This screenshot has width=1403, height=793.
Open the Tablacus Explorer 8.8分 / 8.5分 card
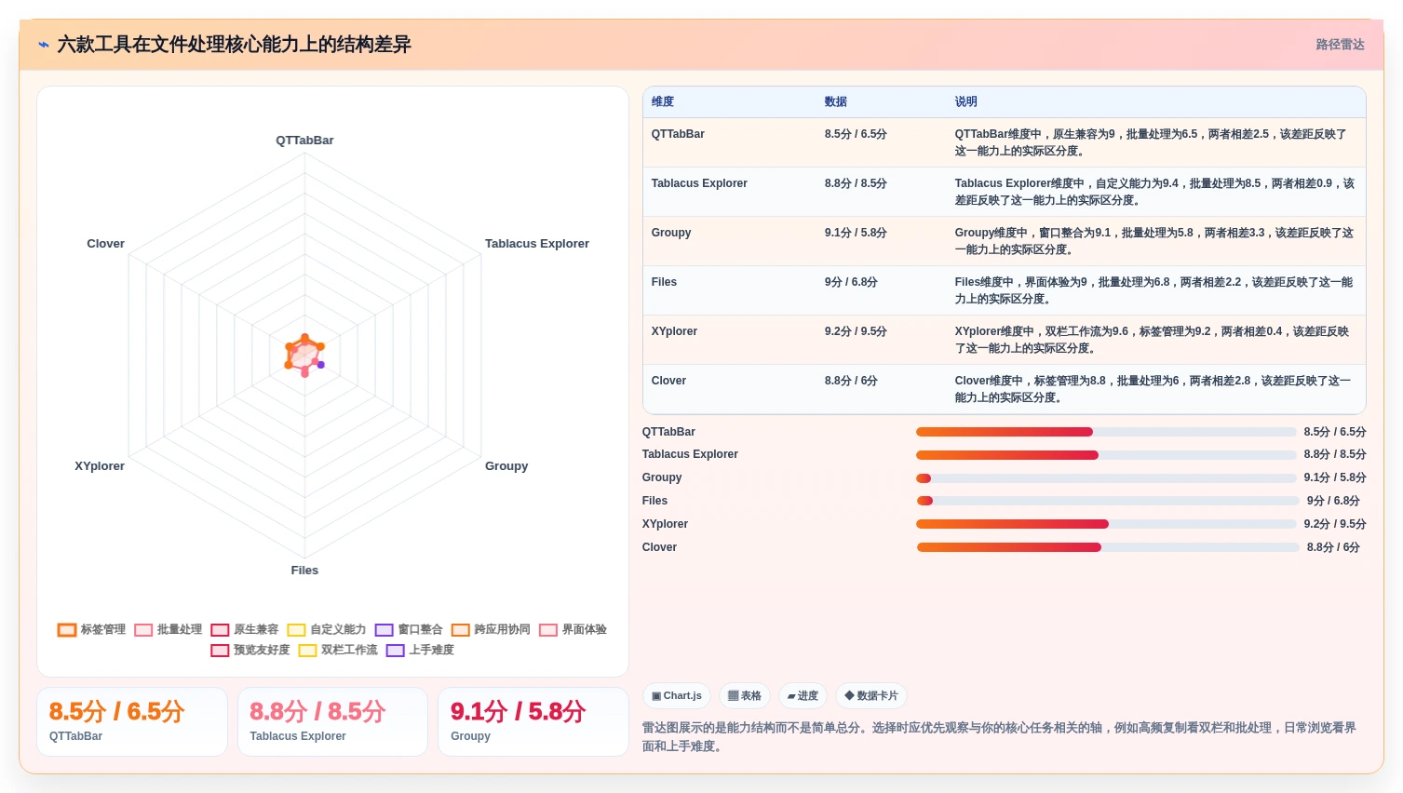pos(332,721)
